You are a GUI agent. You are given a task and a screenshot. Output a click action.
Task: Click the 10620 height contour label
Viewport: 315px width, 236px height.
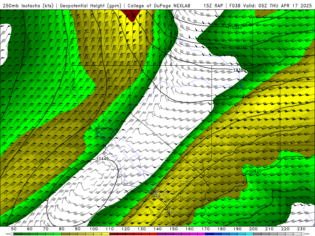coord(255,171)
